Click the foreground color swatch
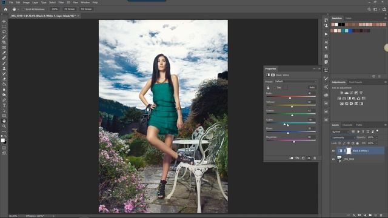This screenshot has height=218, width=388. tap(2, 140)
